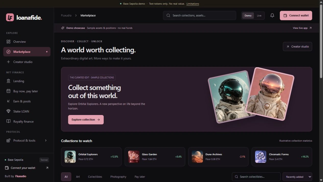Focus the Search collectibles field
The image size is (323, 182).
tap(256, 177)
